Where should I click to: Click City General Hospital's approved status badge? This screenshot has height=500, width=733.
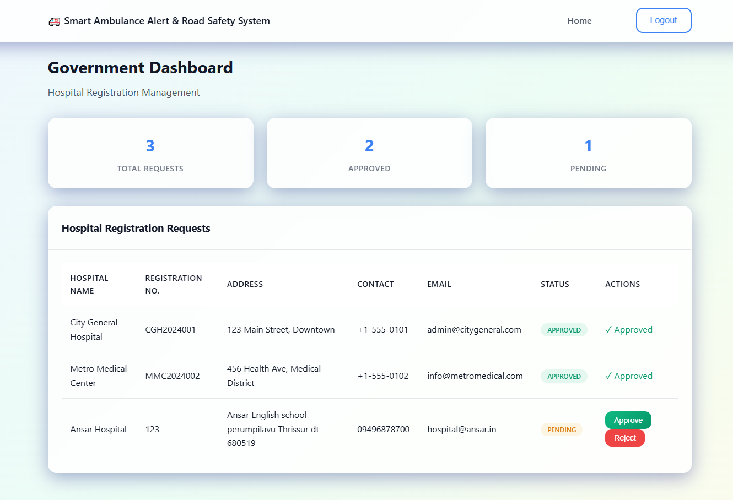point(564,330)
